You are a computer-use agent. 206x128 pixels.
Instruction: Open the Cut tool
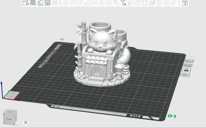pos(94,2)
